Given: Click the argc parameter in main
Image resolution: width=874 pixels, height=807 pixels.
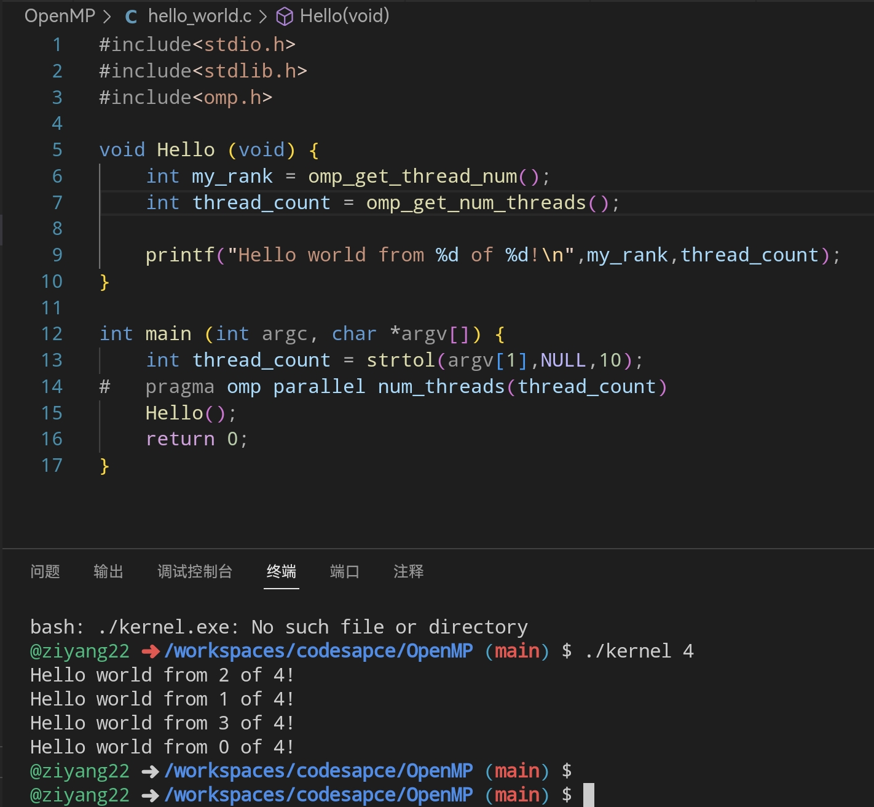Looking at the screenshot, I should 285,334.
